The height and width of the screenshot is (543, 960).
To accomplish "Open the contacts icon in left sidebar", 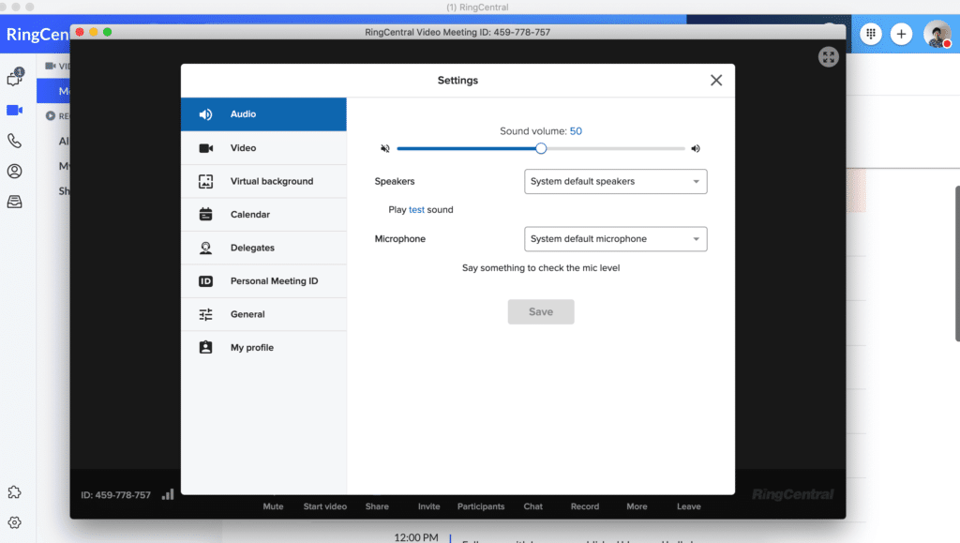I will coord(14,171).
